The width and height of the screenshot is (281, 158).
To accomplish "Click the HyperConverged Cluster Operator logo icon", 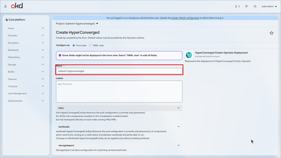I will [189, 55].
